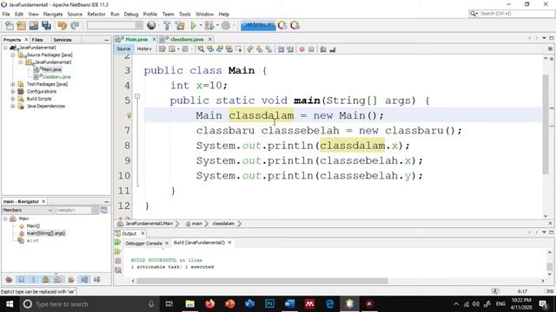Collapse the Source Packages tree node
Screen dimensions: 556x312
pos(13,55)
